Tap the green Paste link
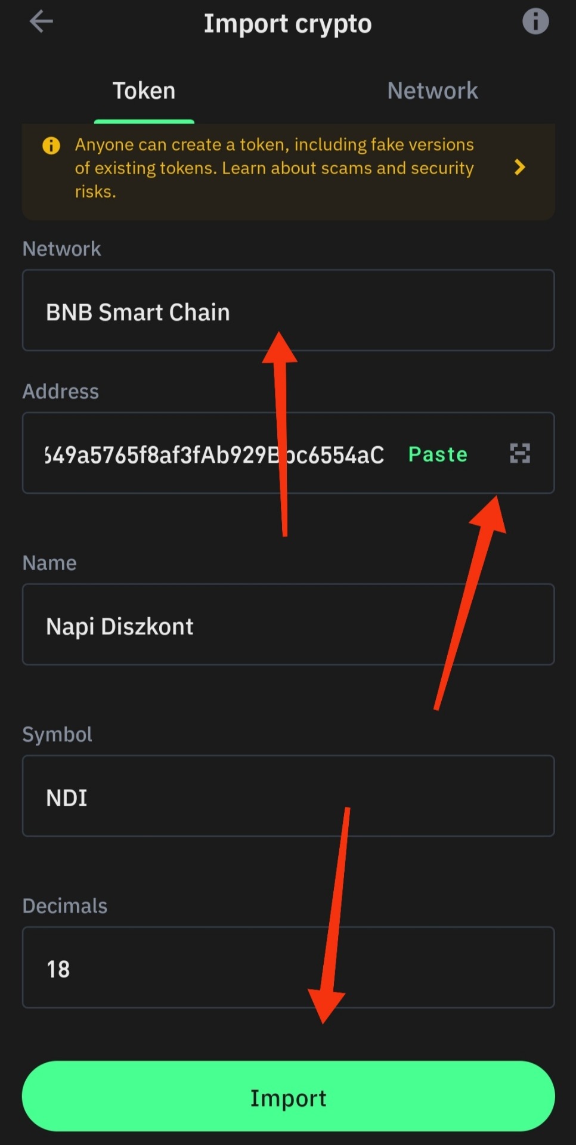 click(438, 454)
